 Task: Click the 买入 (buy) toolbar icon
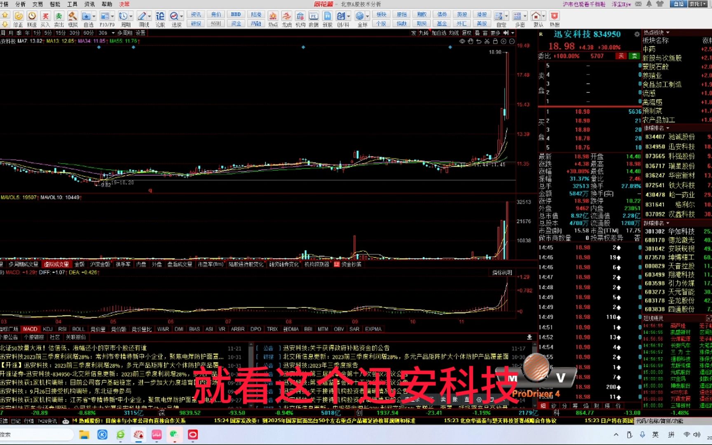coord(45,16)
